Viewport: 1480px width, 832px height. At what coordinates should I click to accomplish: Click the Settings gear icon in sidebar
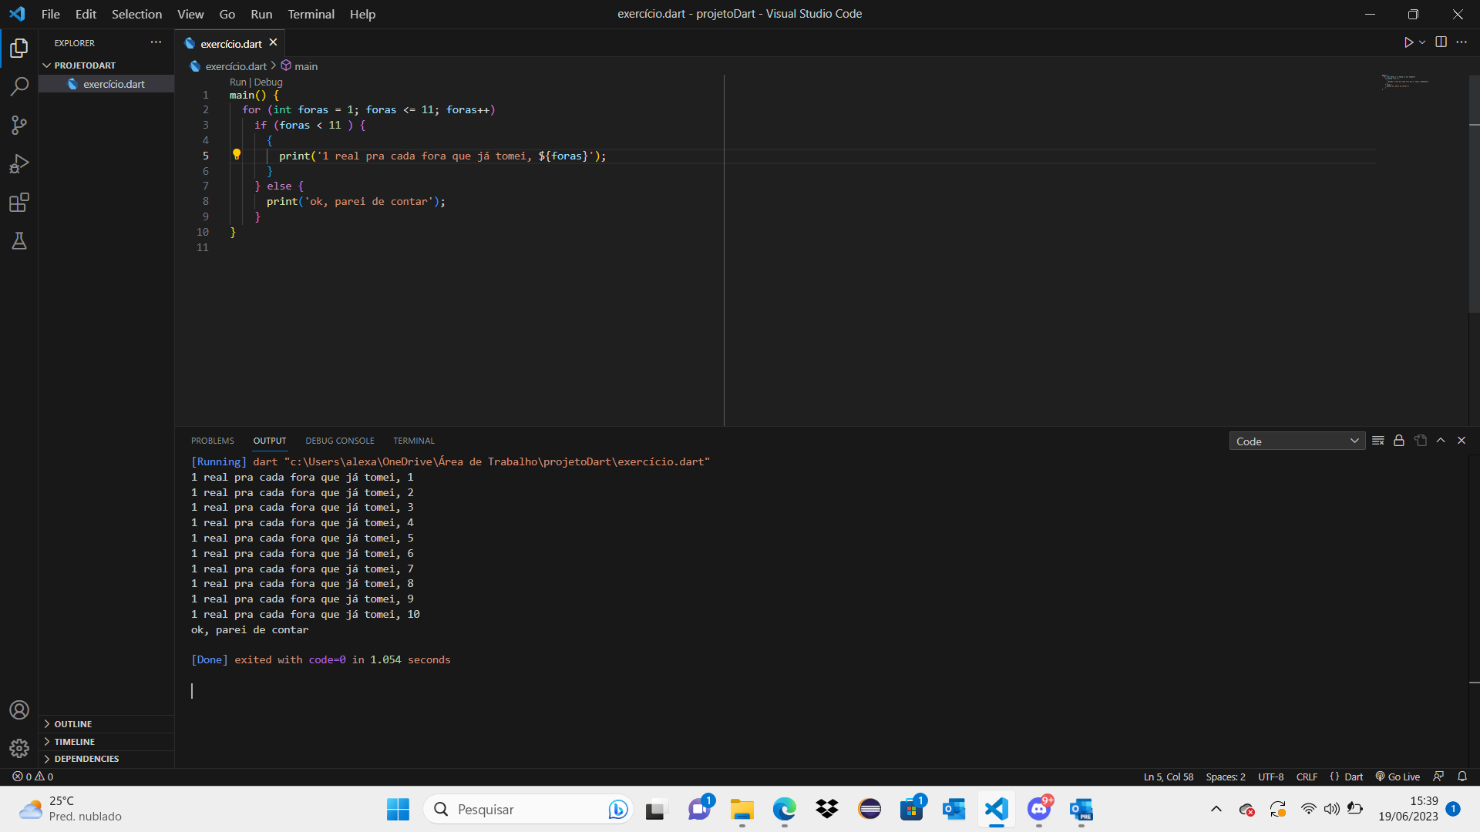(18, 748)
